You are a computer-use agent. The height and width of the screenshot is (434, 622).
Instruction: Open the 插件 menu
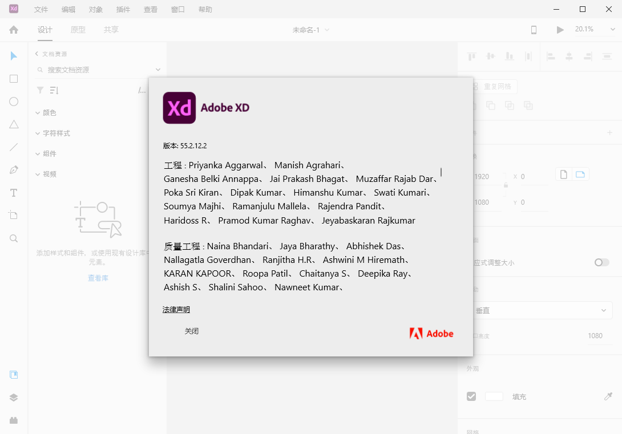click(123, 10)
